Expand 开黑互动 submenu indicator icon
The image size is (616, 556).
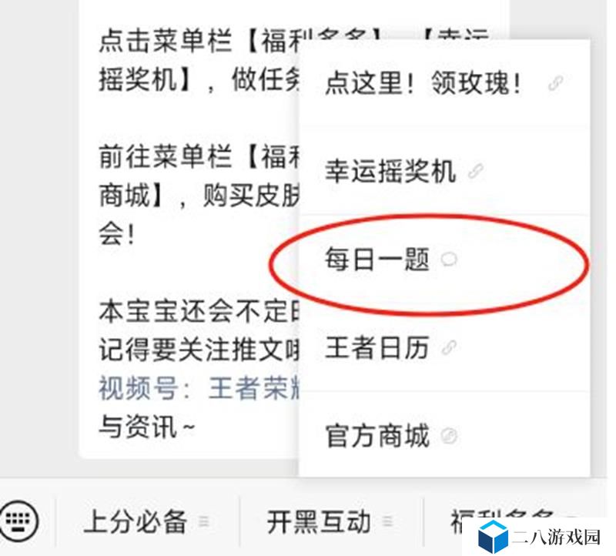387,521
